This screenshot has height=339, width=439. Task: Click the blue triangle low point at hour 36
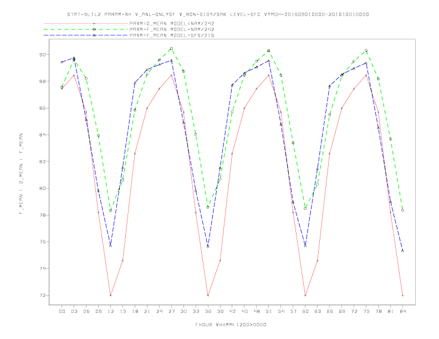tap(208, 246)
